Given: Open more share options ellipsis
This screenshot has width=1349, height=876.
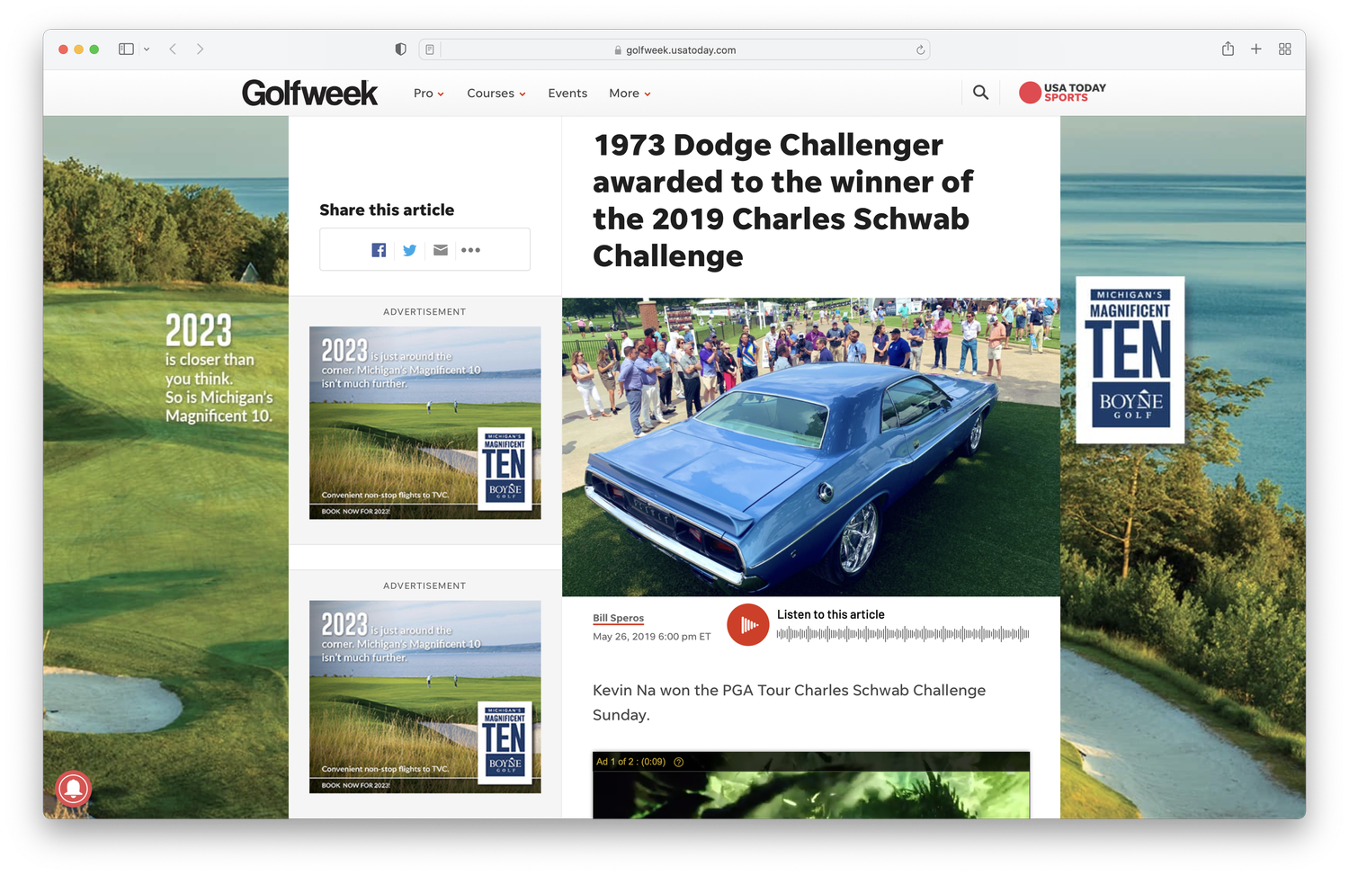Looking at the screenshot, I should (470, 250).
